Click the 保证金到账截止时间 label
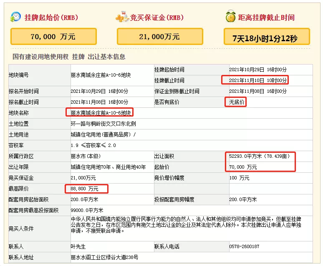 [177, 91]
